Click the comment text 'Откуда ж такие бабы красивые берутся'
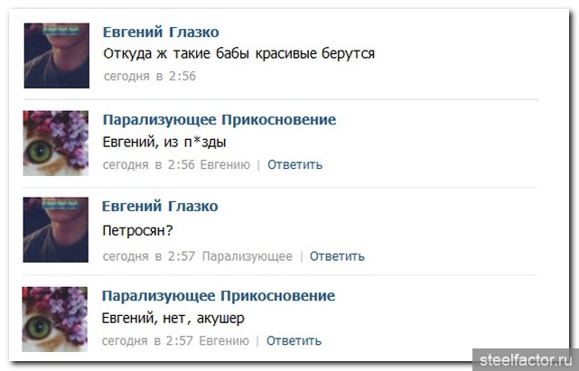The image size is (579, 371). (x=238, y=53)
